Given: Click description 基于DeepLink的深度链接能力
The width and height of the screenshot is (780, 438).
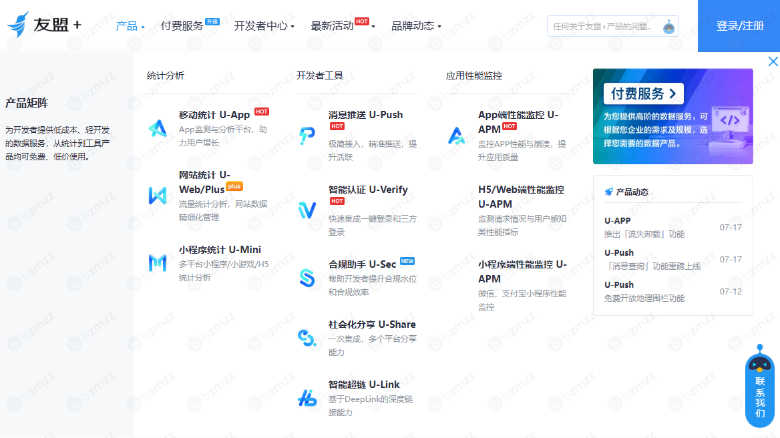Looking at the screenshot, I should click(371, 406).
